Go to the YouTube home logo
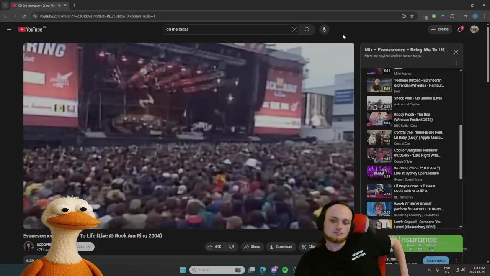 pos(30,30)
